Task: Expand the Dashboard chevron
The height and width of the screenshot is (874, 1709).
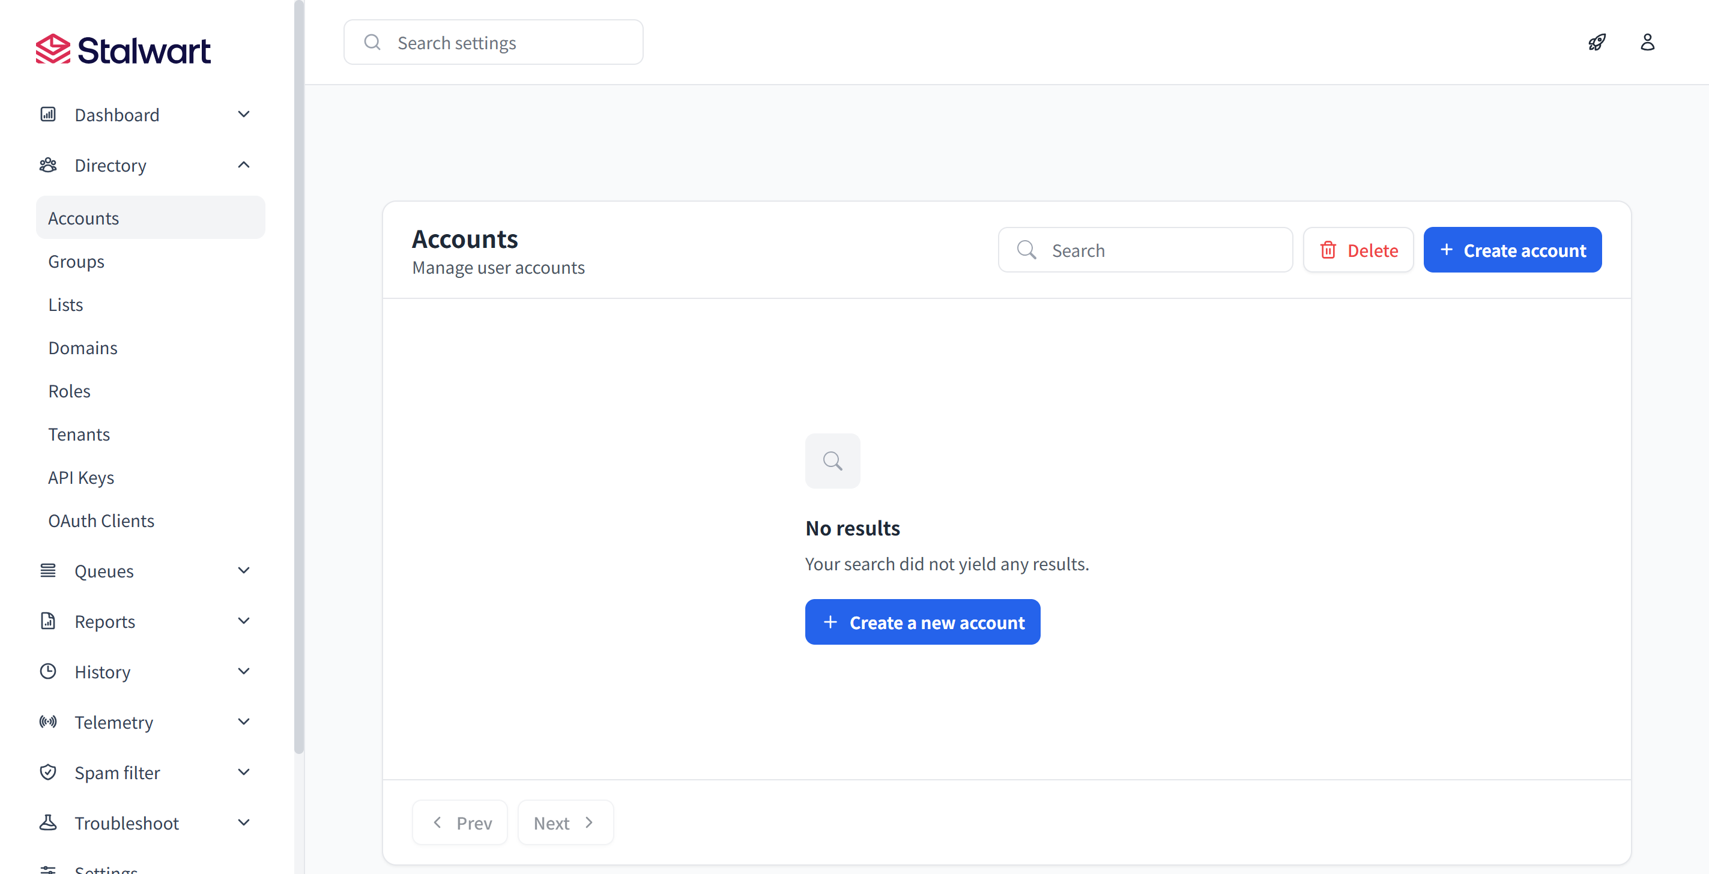Action: [x=243, y=114]
